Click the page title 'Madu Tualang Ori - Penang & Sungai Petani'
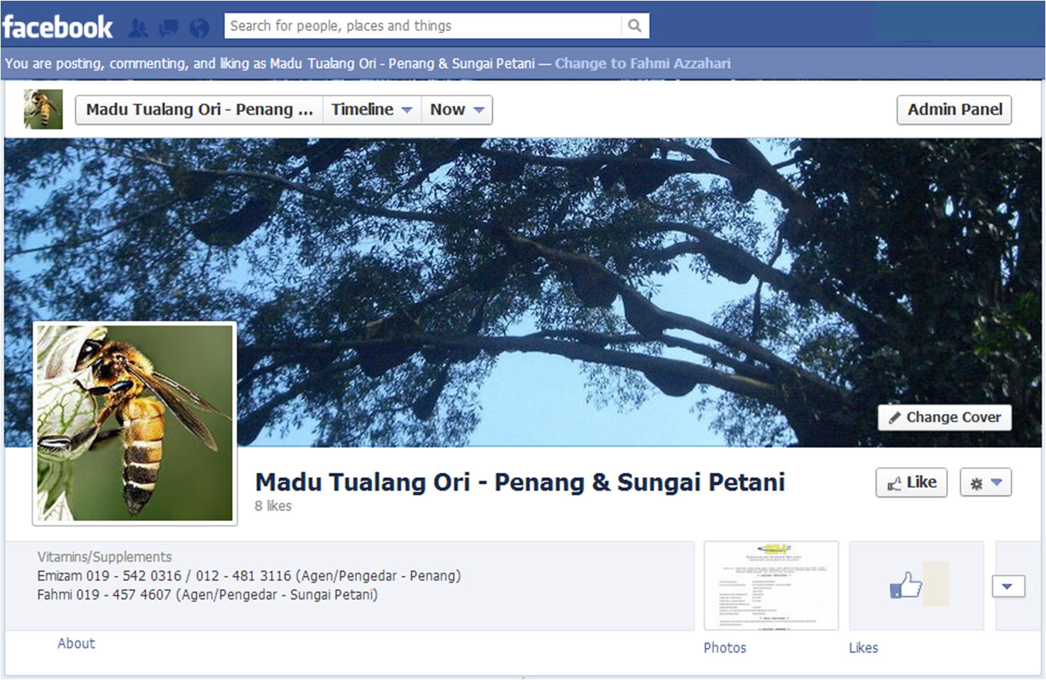Viewport: 1046px width, 680px height. [519, 482]
